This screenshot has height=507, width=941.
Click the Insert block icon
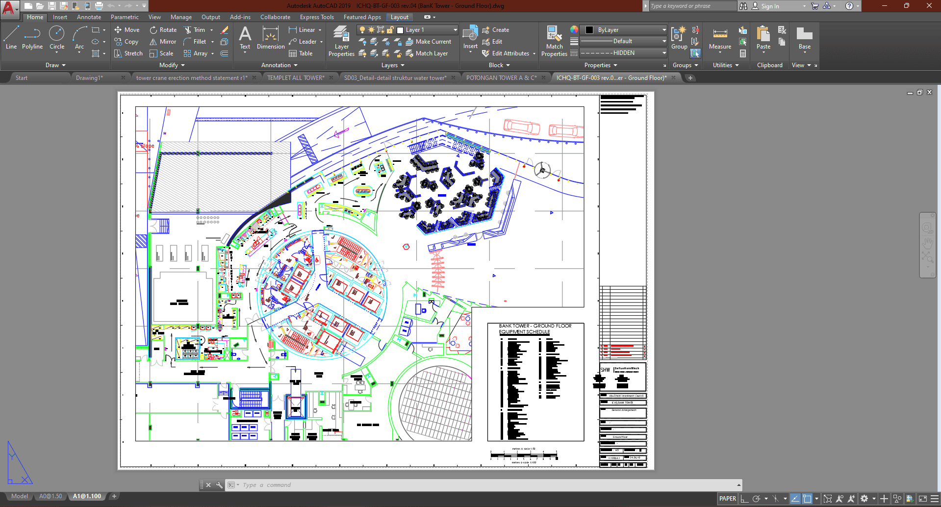[x=470, y=34]
